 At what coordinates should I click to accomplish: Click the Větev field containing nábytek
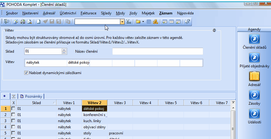coord(46,62)
